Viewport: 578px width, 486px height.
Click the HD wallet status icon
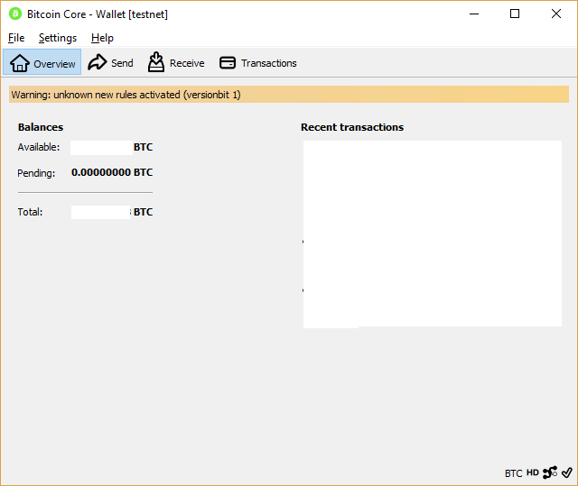pos(533,472)
